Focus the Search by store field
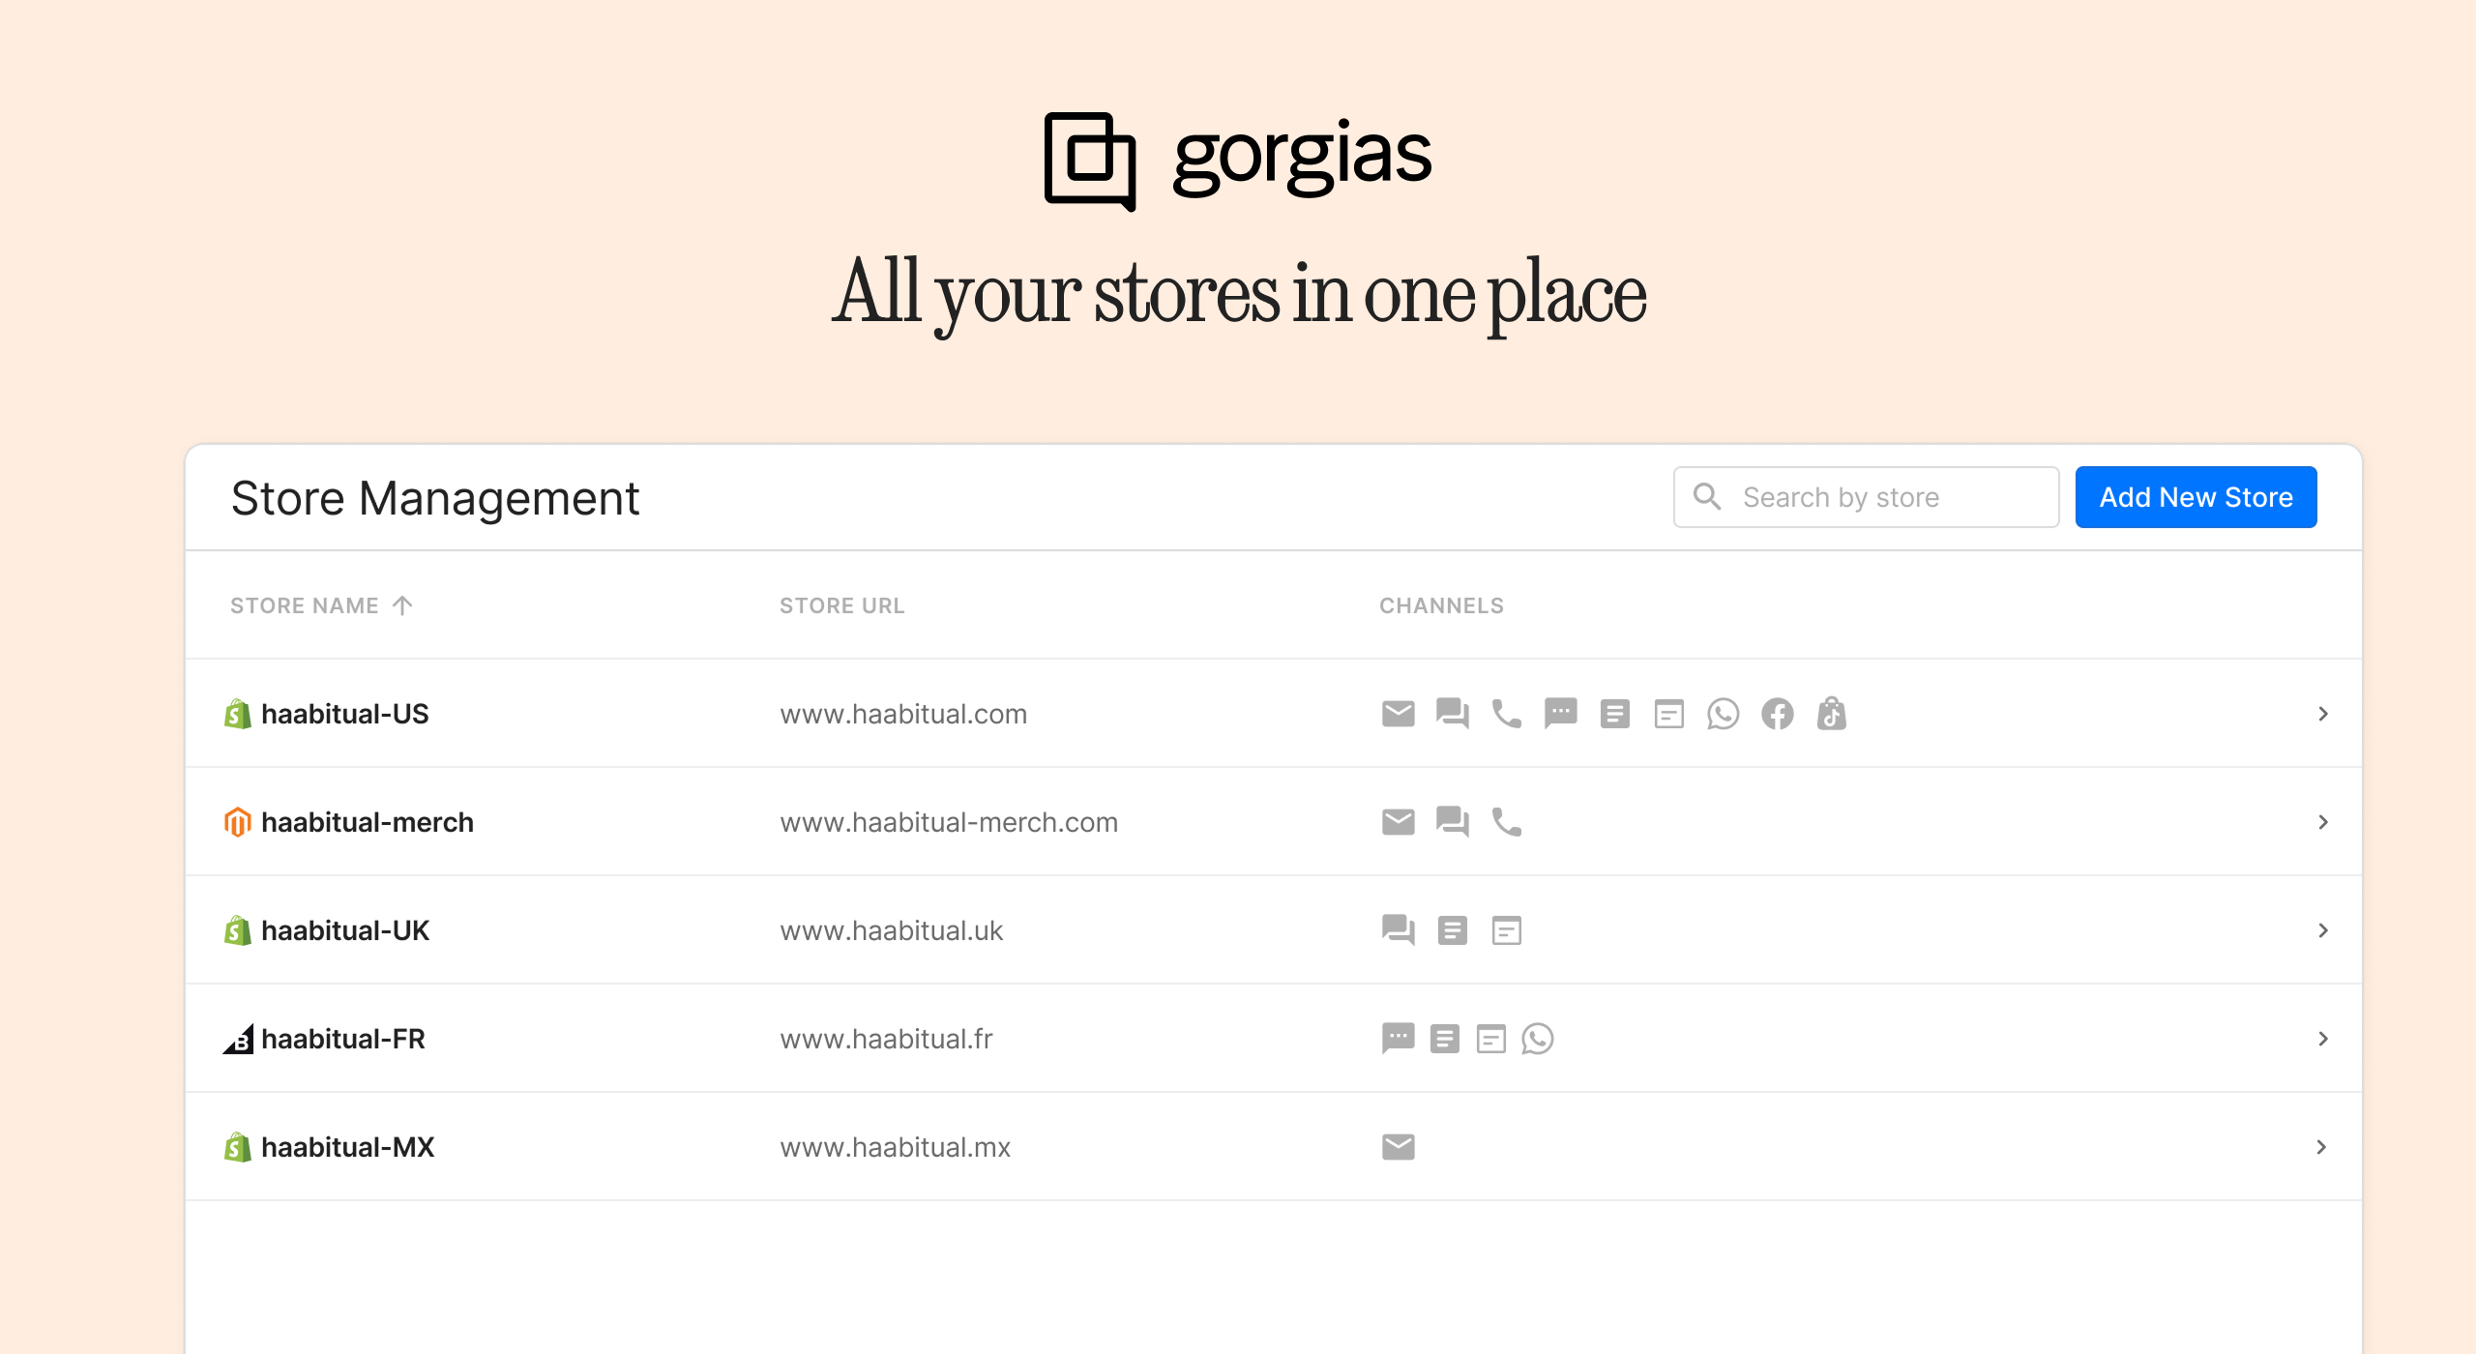 (x=1866, y=497)
